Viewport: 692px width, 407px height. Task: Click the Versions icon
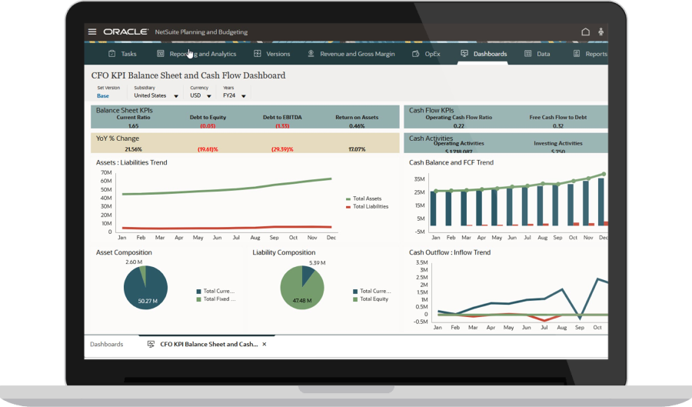(256, 54)
